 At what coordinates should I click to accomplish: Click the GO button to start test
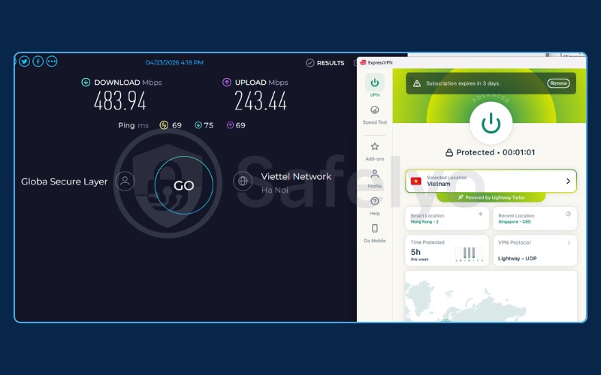tap(184, 185)
